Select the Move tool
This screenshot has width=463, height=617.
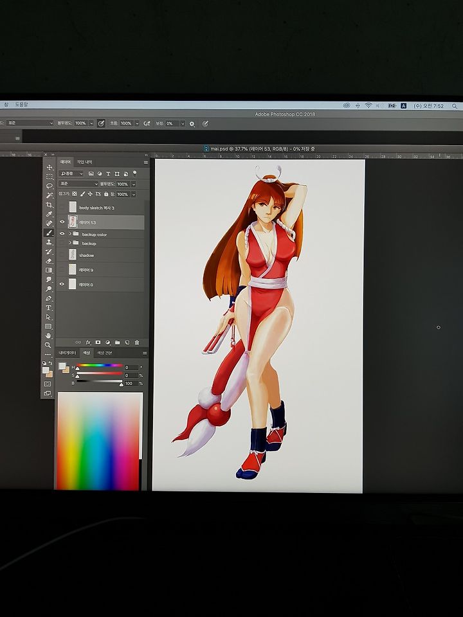coord(50,167)
